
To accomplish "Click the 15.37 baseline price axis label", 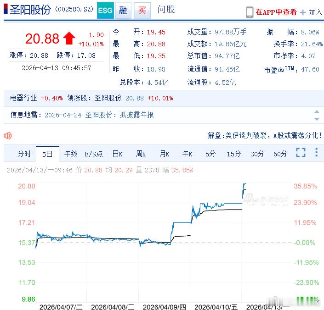I will (27, 243).
